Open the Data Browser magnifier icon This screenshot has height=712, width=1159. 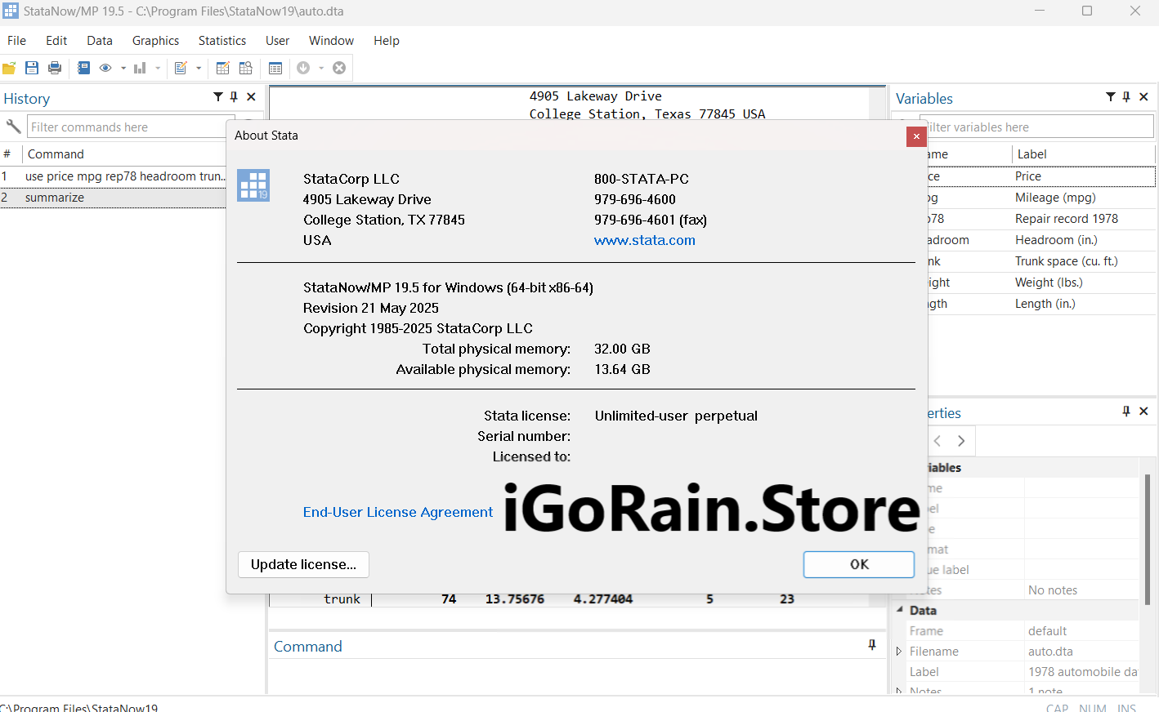[x=245, y=68]
